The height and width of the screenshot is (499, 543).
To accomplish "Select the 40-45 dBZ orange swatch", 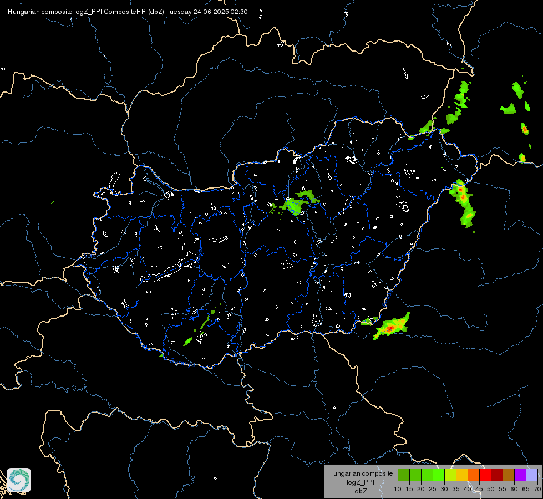I will point(474,475).
